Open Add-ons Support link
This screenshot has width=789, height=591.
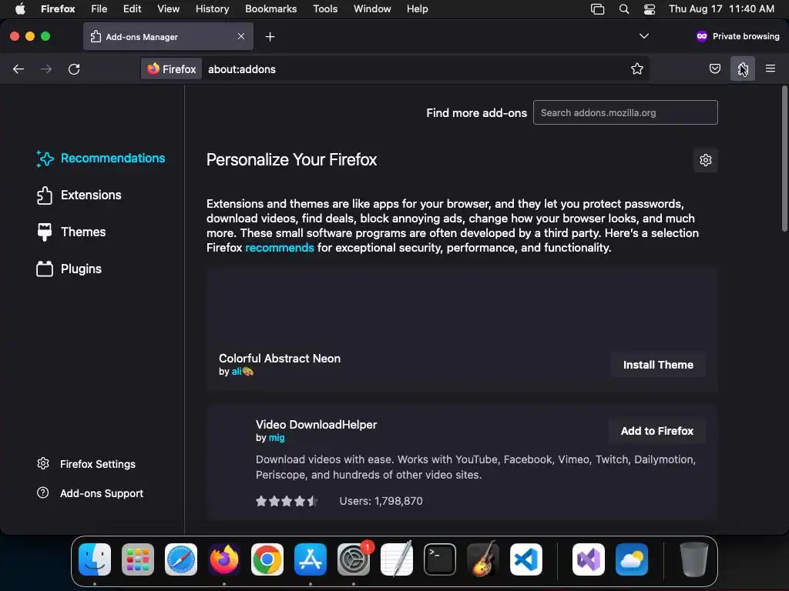click(x=90, y=493)
